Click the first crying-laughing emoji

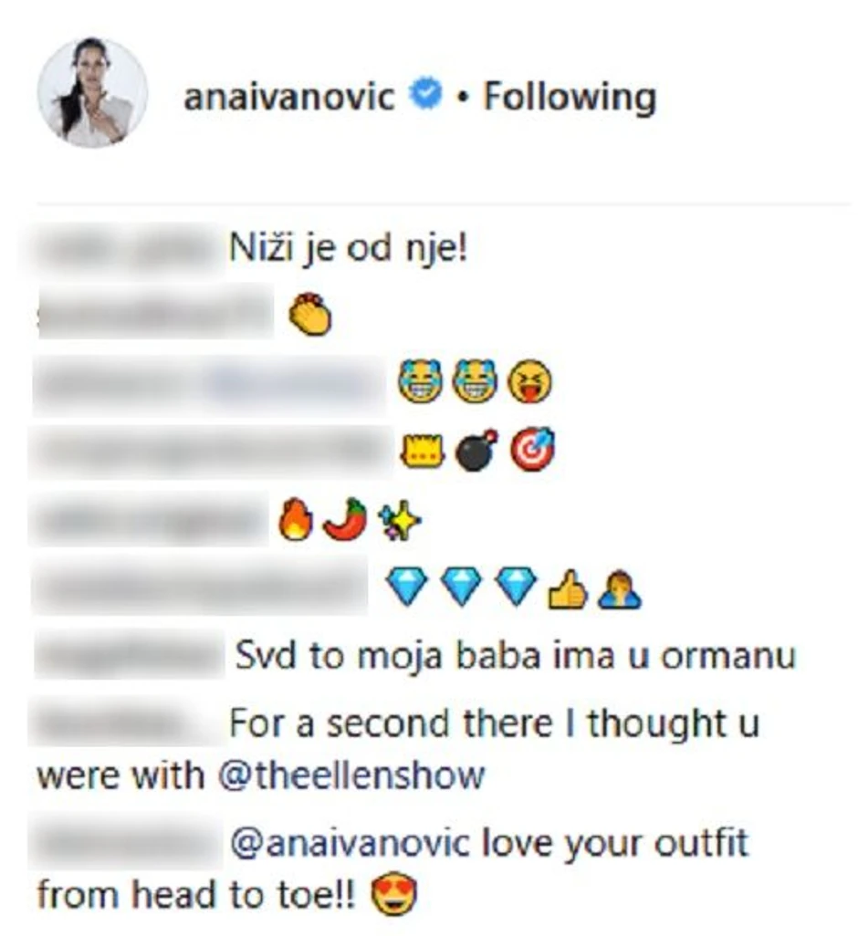(x=421, y=381)
